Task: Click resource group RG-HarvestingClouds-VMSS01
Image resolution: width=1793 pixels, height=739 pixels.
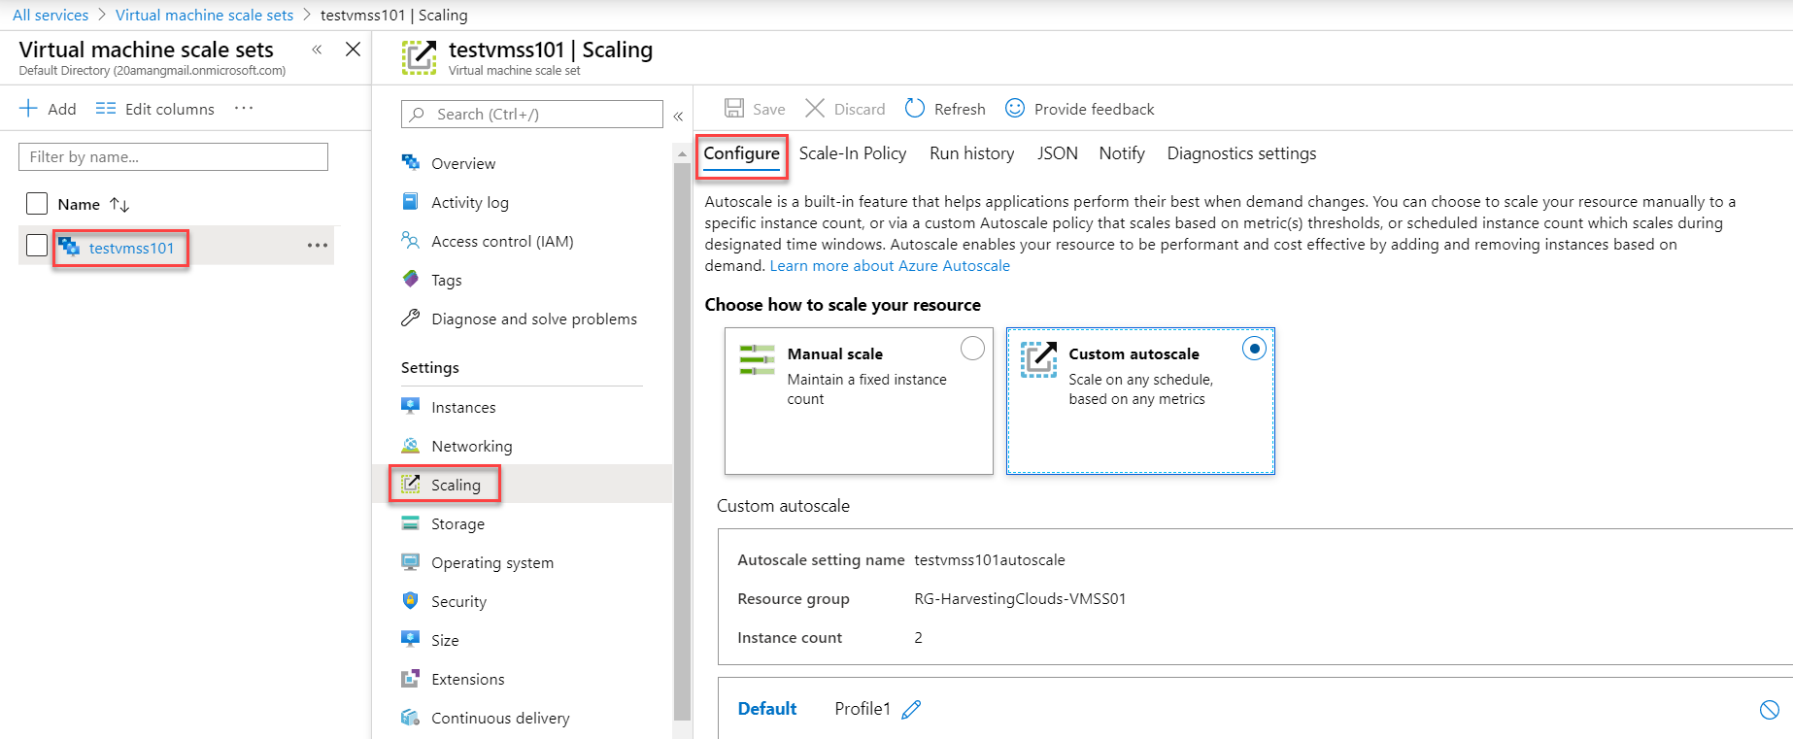Action: (1020, 599)
